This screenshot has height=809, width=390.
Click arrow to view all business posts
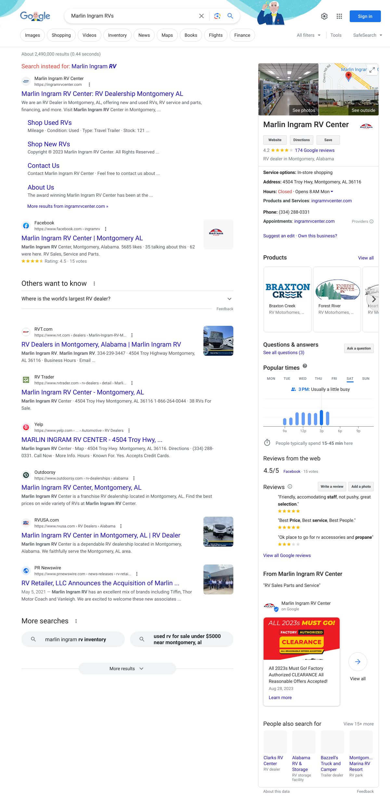[x=357, y=662]
